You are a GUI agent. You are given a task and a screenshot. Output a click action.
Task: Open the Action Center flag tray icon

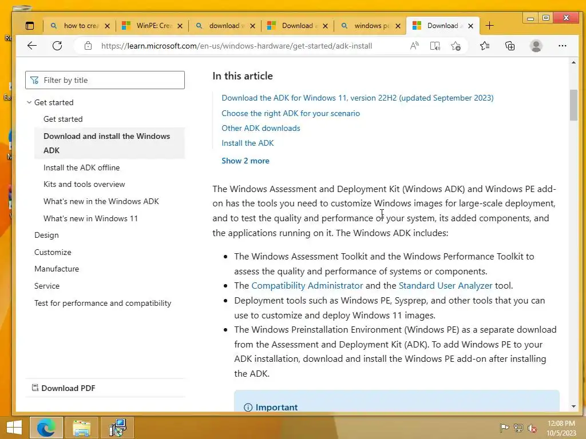504,428
